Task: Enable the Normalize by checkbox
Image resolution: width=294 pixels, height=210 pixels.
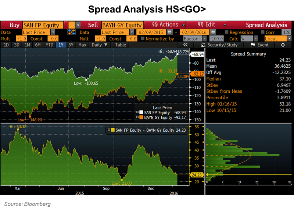Action: pyautogui.click(x=143, y=39)
